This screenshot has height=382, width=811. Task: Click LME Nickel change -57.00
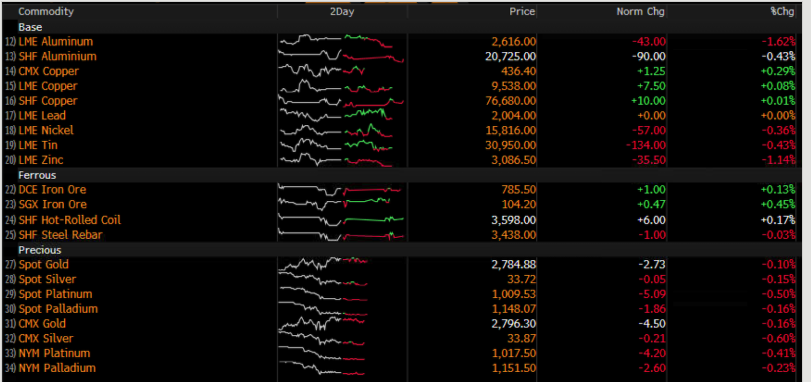649,131
